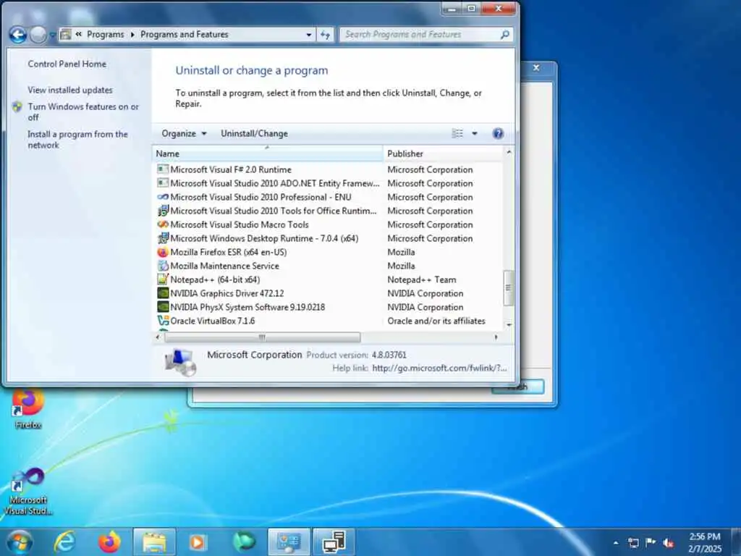
Task: Open the Action Center flag tray icon
Action: tap(651, 542)
